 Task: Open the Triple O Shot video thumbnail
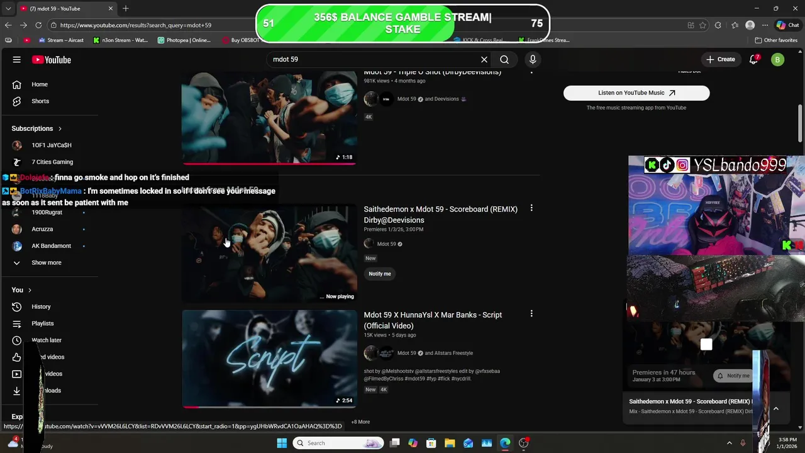269,116
